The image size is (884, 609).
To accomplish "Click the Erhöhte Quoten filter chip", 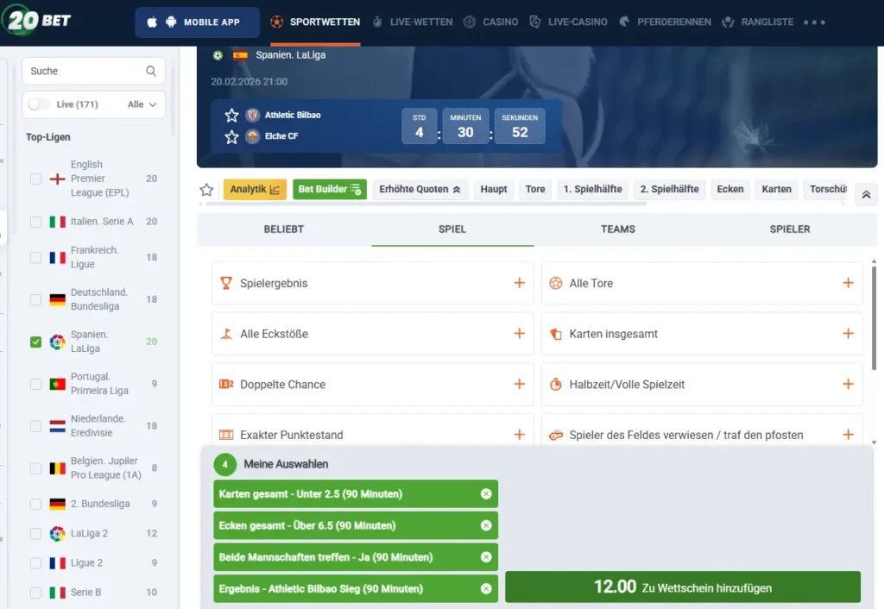I will coord(420,189).
